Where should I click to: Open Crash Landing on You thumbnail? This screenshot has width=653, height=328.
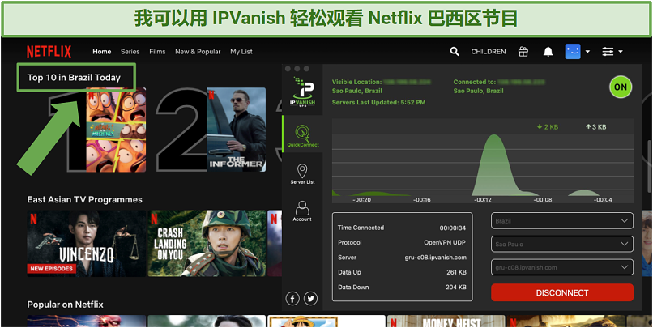(207, 244)
